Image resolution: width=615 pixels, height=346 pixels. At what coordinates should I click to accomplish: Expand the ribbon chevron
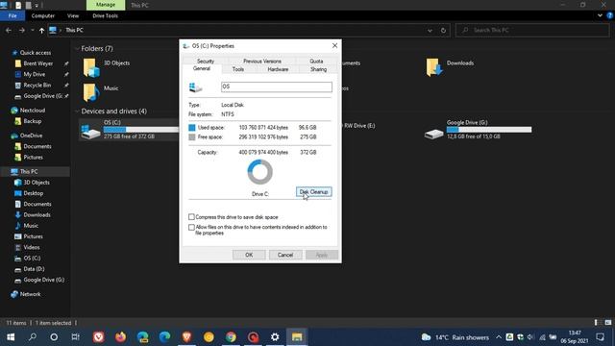pos(600,15)
